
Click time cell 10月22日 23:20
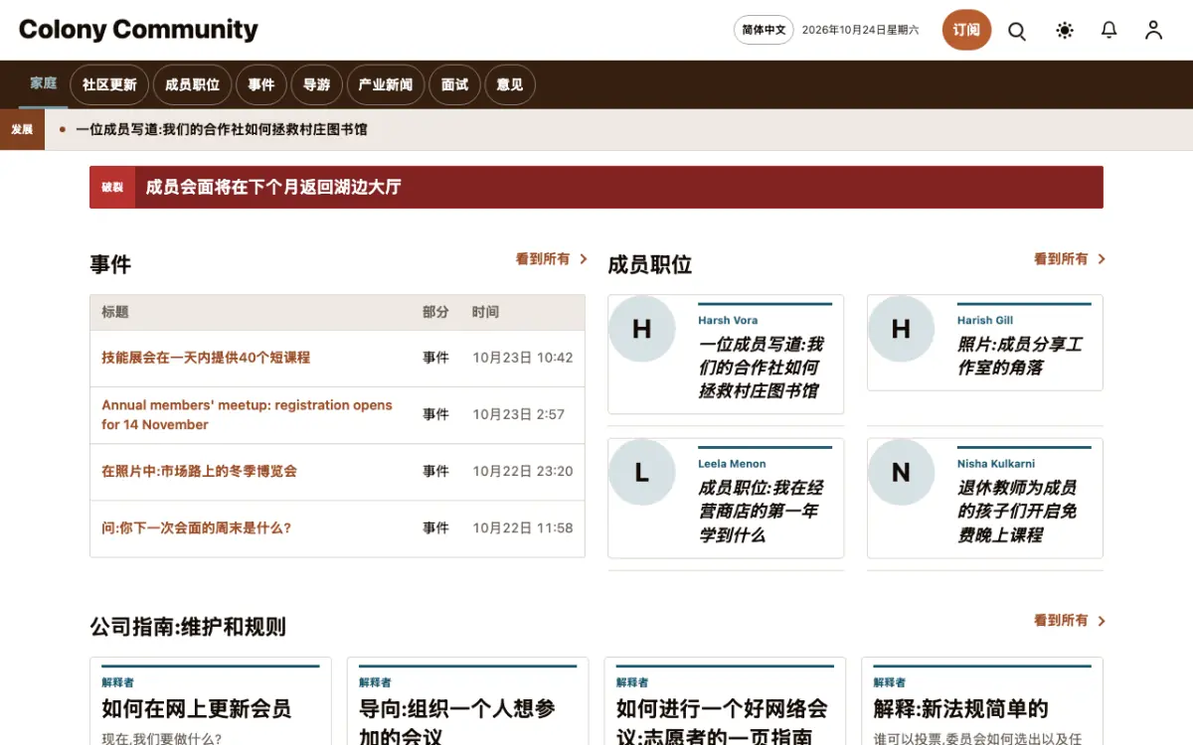click(523, 472)
